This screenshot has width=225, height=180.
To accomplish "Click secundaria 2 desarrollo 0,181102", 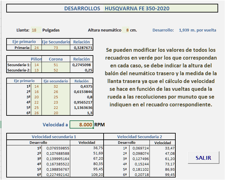I will pos(141,169).
